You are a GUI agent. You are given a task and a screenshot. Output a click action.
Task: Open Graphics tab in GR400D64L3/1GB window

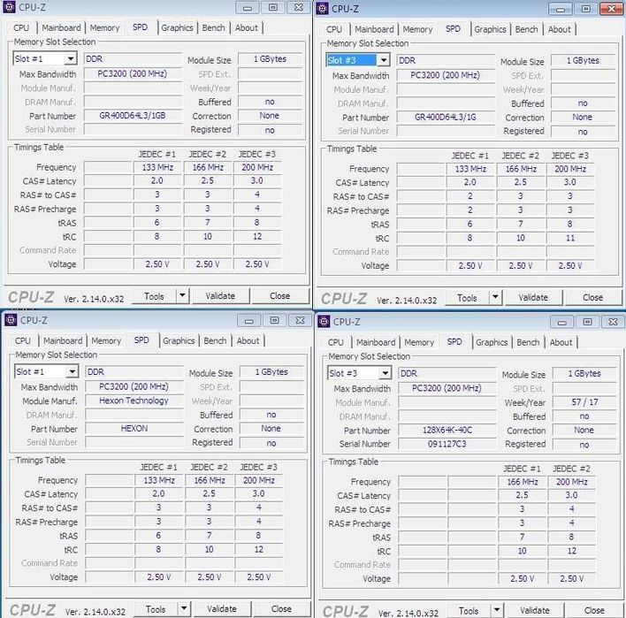tap(177, 28)
